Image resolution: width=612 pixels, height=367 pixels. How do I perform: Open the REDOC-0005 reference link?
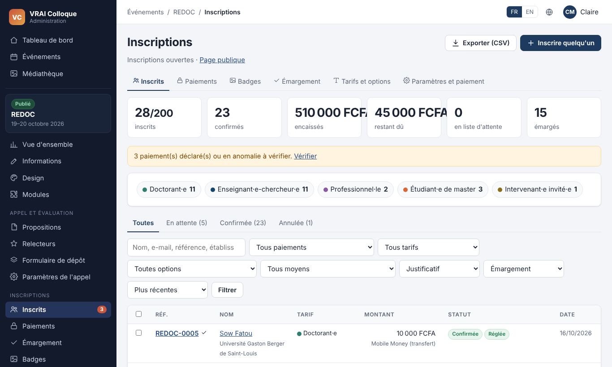point(177,333)
